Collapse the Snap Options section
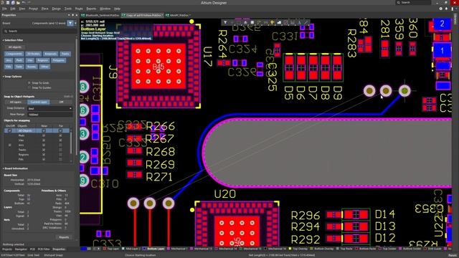This screenshot has height=258, width=459. coord(4,77)
